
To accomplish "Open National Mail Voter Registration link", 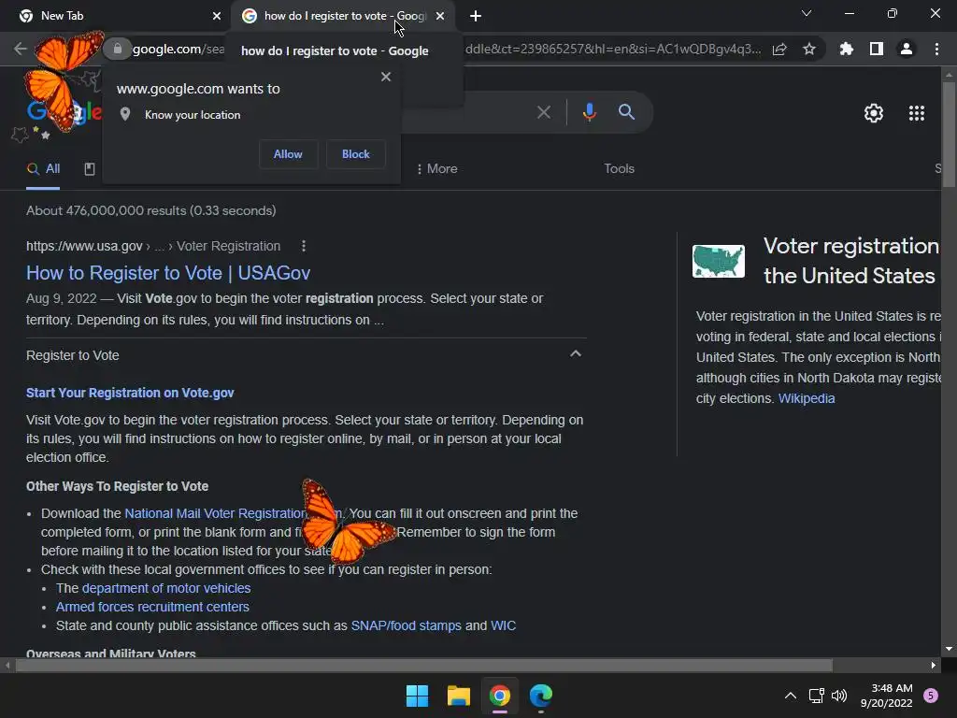I will (215, 513).
